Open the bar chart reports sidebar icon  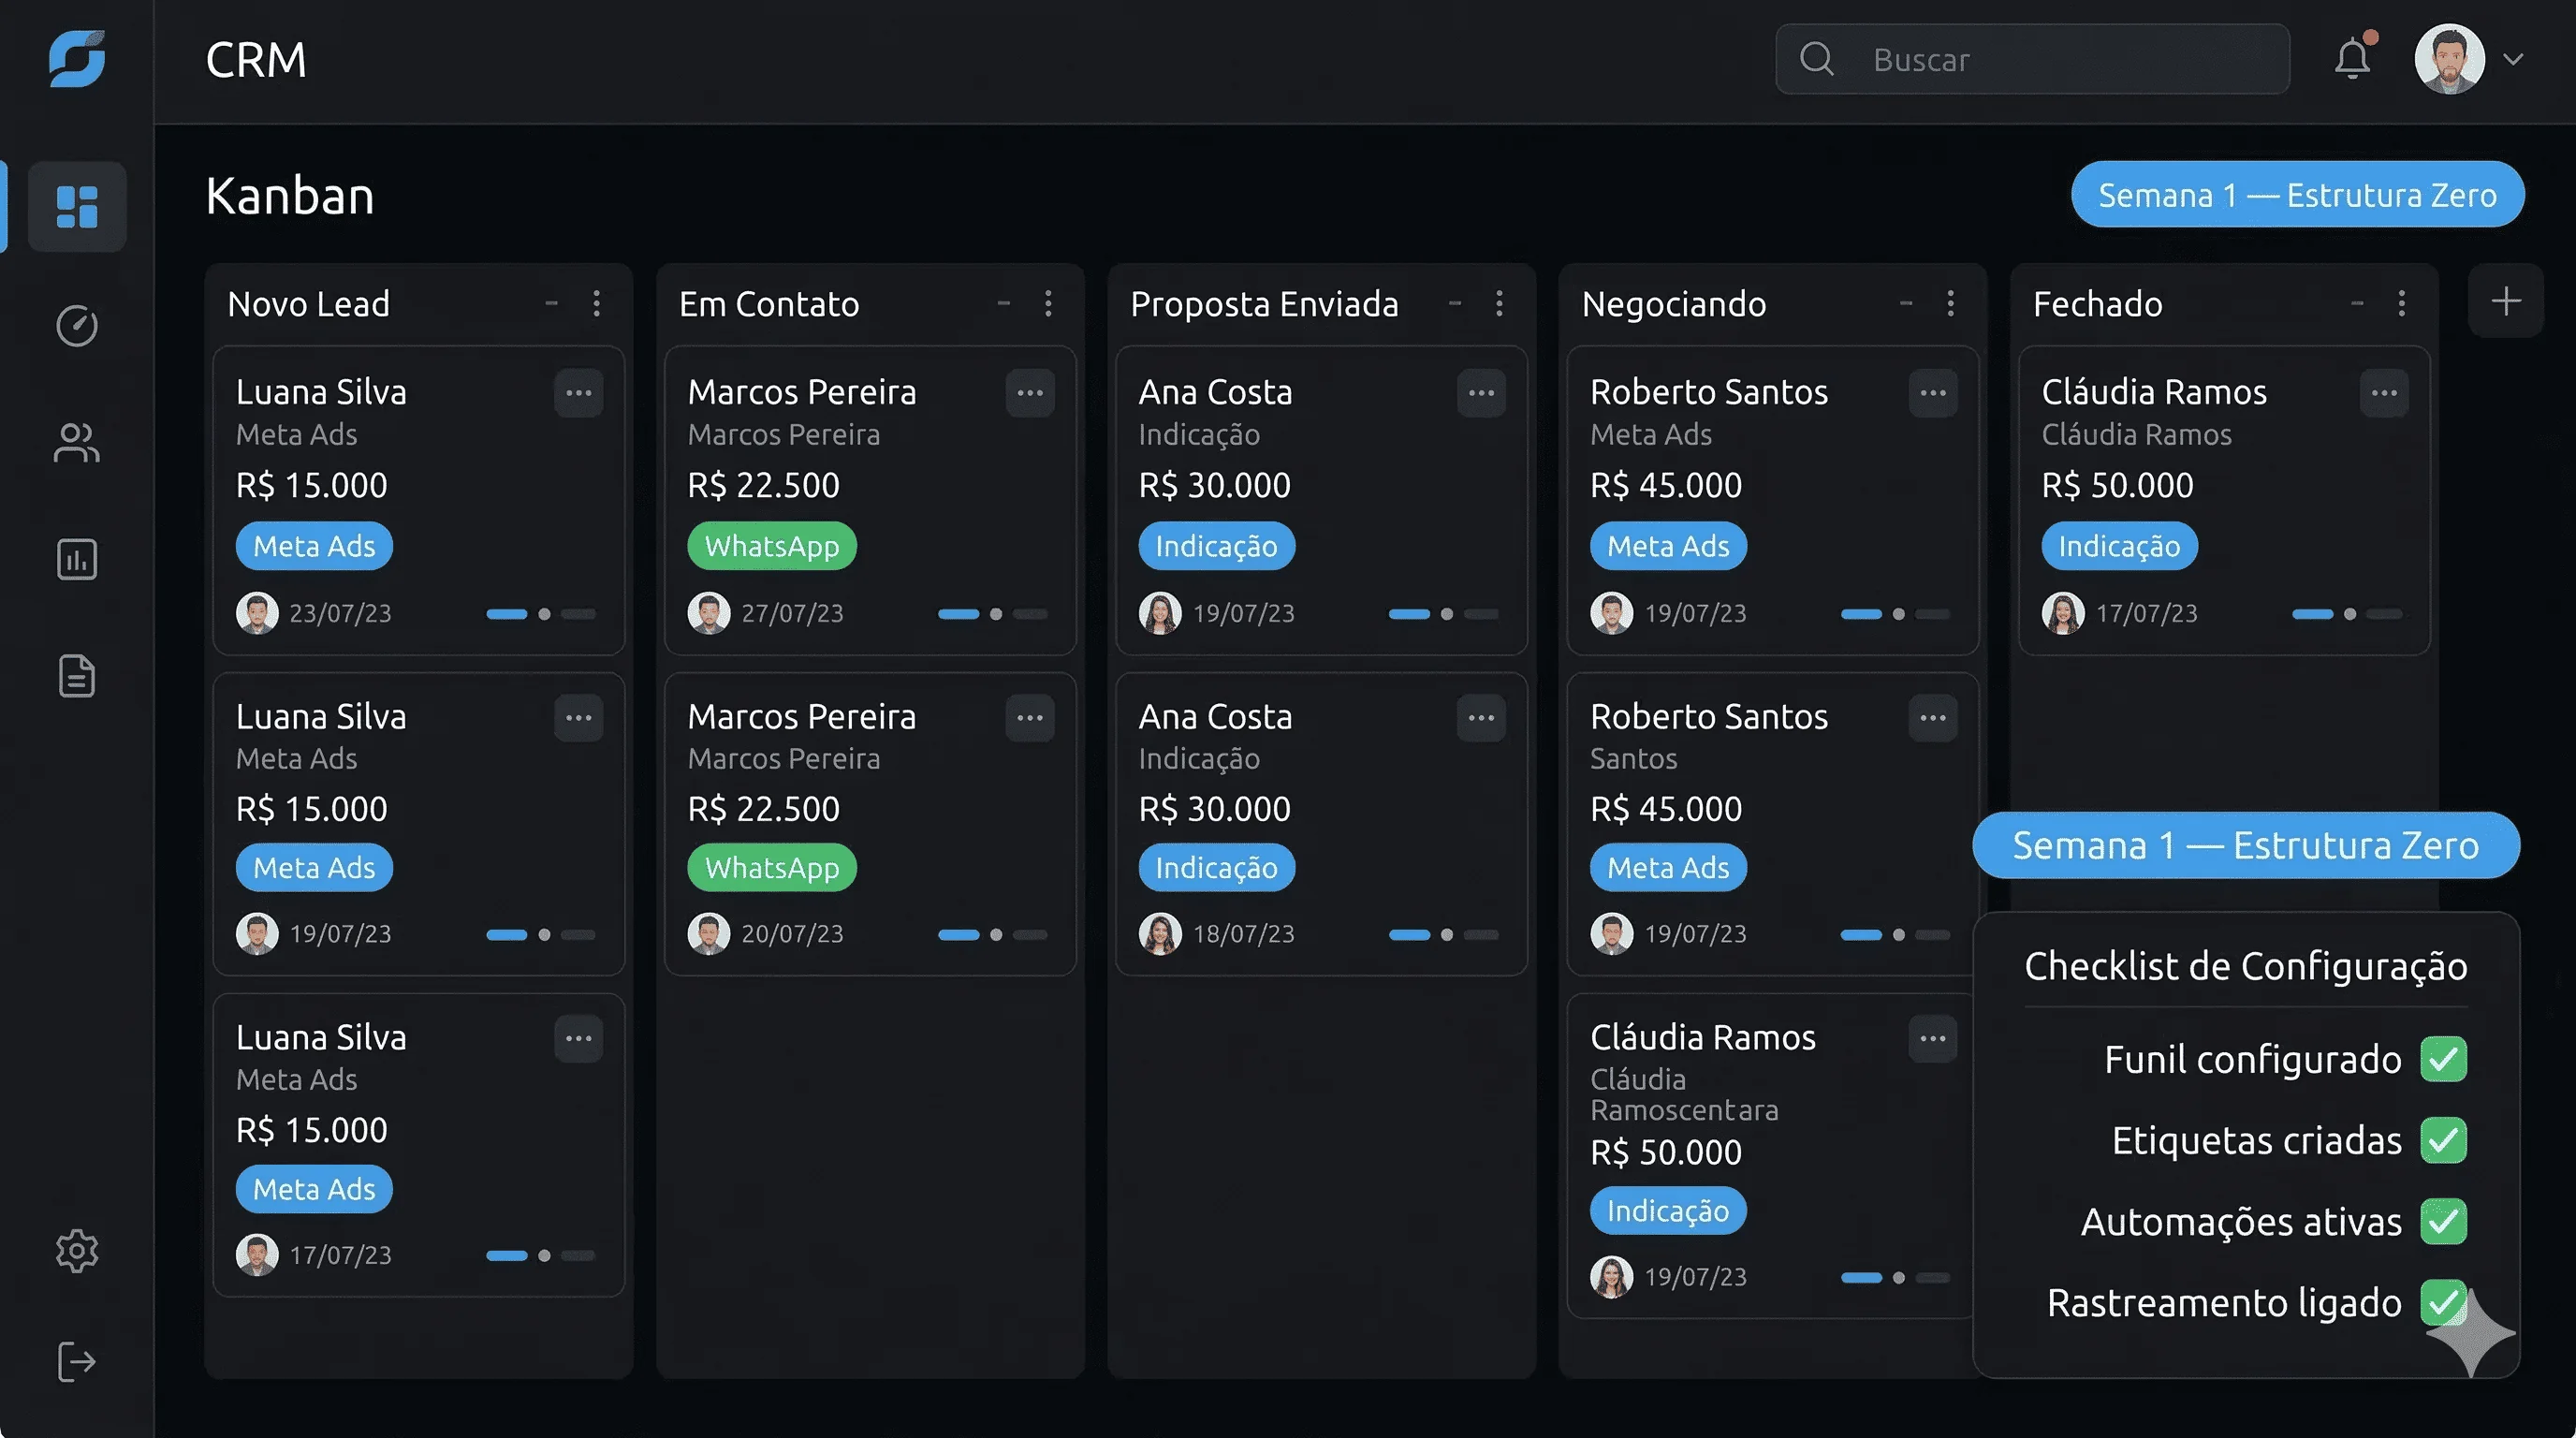click(77, 559)
